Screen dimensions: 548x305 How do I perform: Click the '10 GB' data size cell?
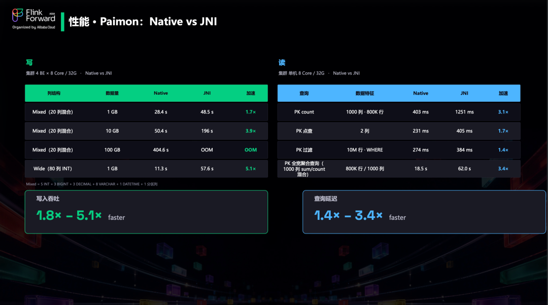(112, 131)
